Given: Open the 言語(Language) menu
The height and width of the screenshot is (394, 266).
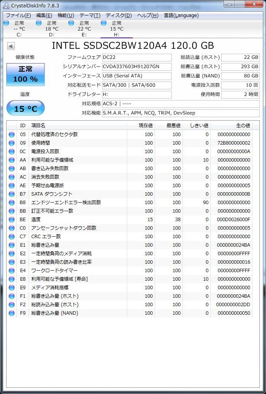Looking at the screenshot, I should 181,15.
